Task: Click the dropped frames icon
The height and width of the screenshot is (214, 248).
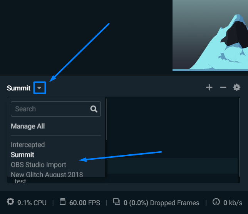Action: coord(117,202)
